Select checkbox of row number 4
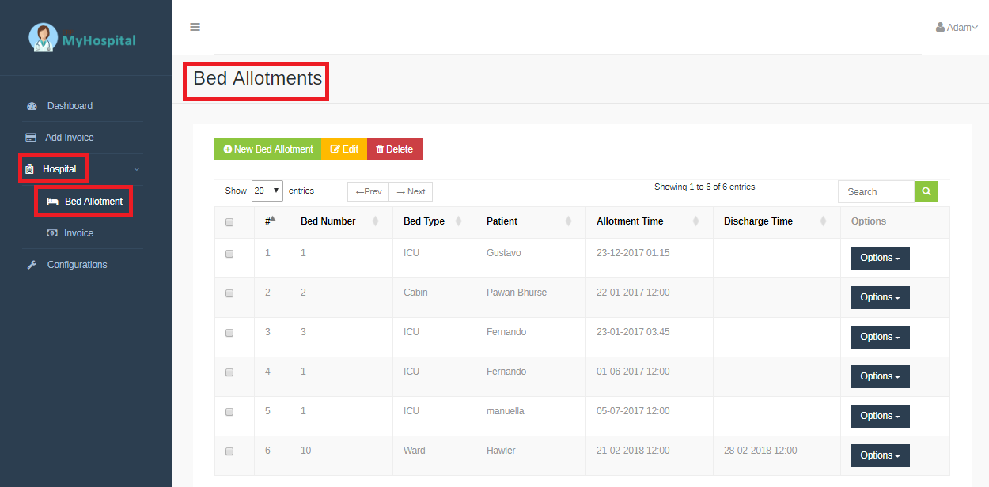 229,372
